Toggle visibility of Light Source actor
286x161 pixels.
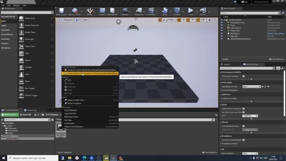[x=222, y=28]
